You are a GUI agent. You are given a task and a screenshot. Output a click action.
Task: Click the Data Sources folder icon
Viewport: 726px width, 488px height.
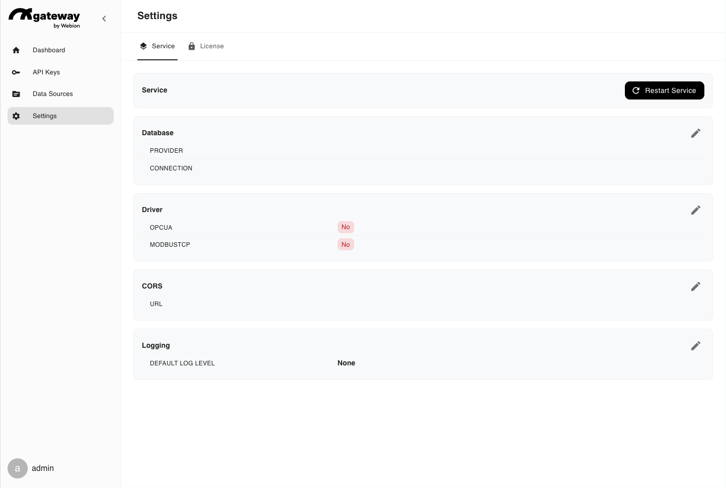16,94
